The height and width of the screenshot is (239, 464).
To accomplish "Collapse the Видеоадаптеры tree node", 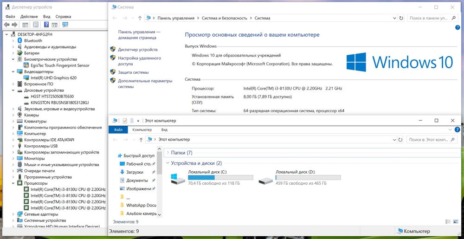I will click(13, 71).
